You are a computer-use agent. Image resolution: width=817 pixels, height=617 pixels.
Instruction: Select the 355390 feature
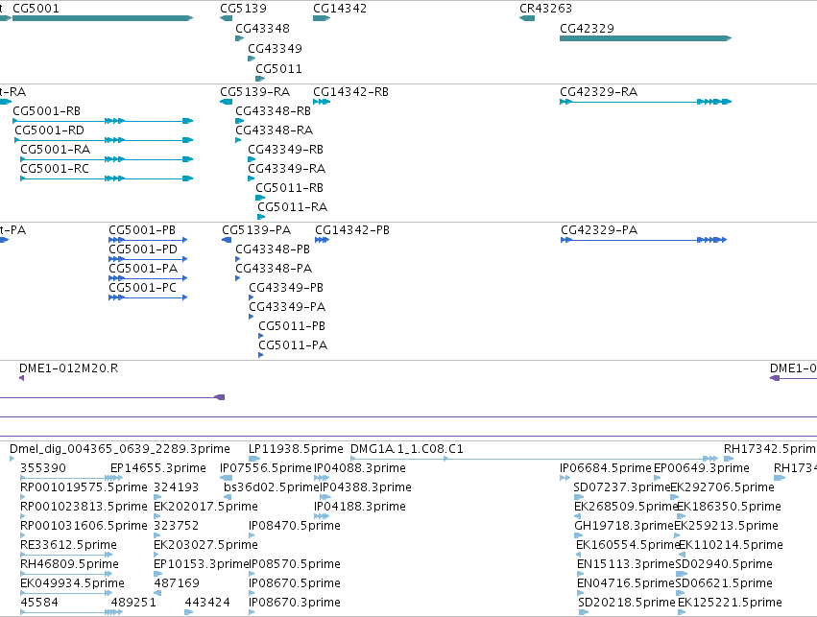pyautogui.click(x=71, y=478)
